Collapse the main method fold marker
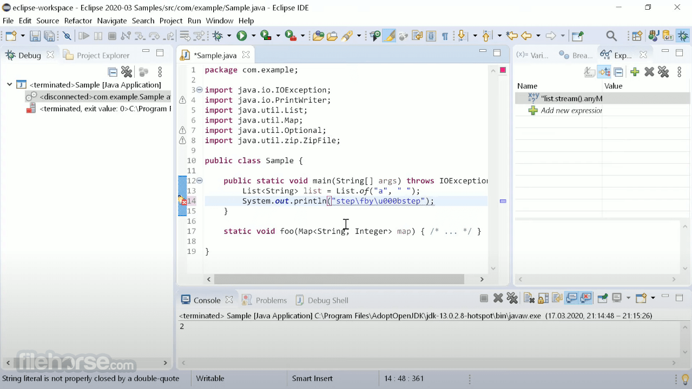The width and height of the screenshot is (692, 389). 200,180
